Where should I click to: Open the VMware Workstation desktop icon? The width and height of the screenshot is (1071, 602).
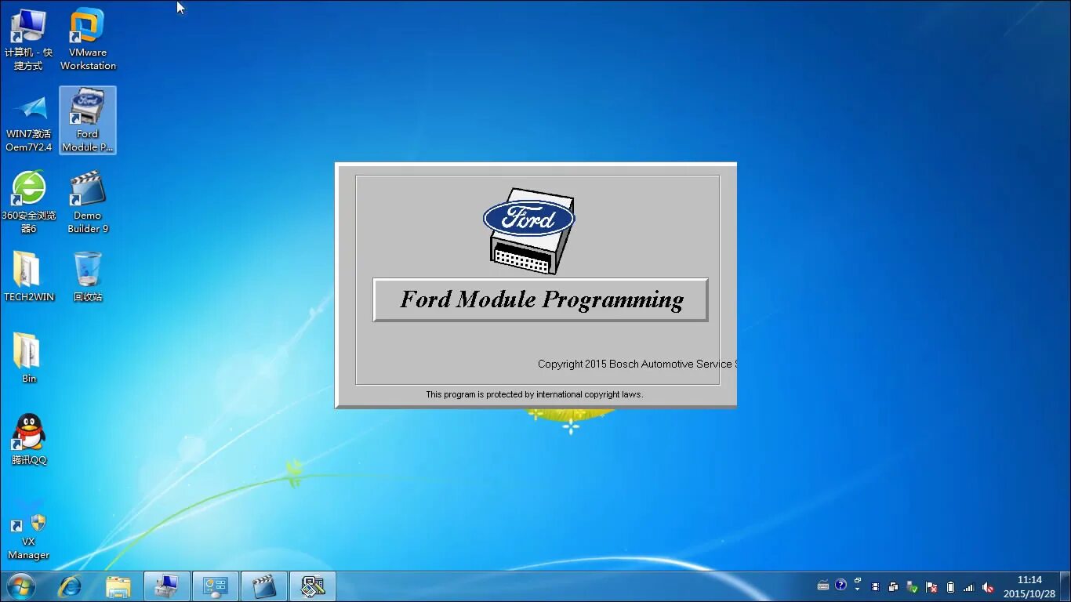click(x=88, y=39)
